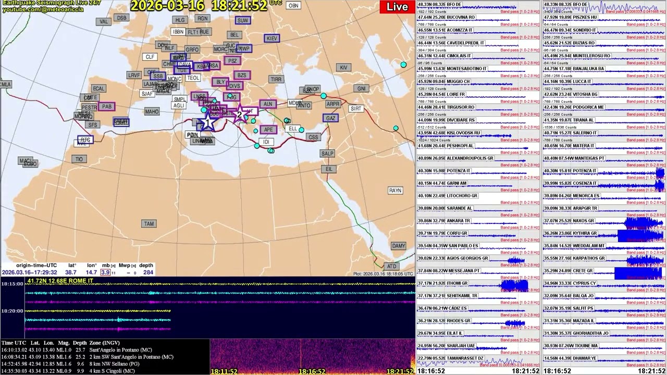This screenshot has height=375, width=667.
Task: Select the DAMY station label
Action: pyautogui.click(x=399, y=246)
